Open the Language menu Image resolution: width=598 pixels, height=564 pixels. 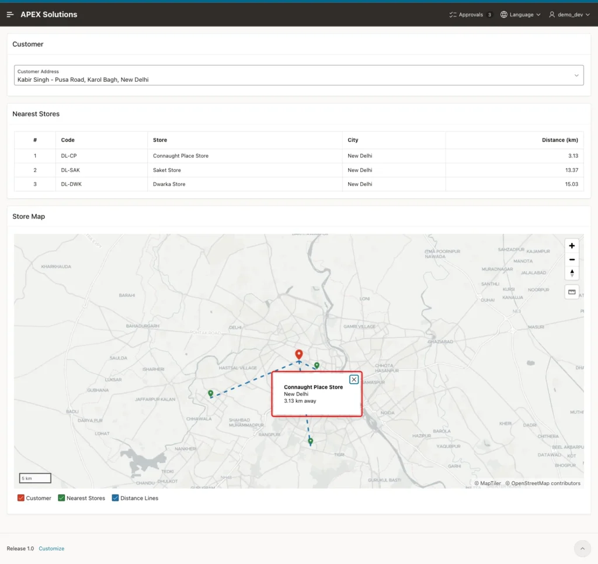[x=521, y=15]
